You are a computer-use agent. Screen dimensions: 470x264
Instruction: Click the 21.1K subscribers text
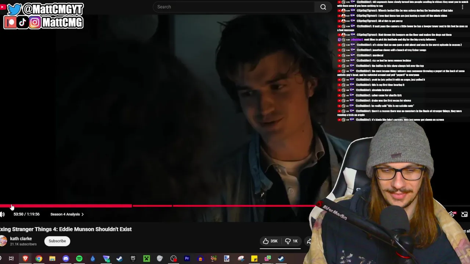coord(23,244)
